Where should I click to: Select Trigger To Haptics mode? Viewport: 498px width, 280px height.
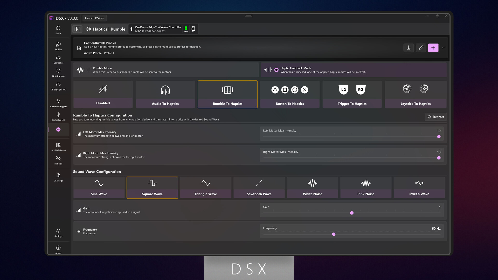352,94
